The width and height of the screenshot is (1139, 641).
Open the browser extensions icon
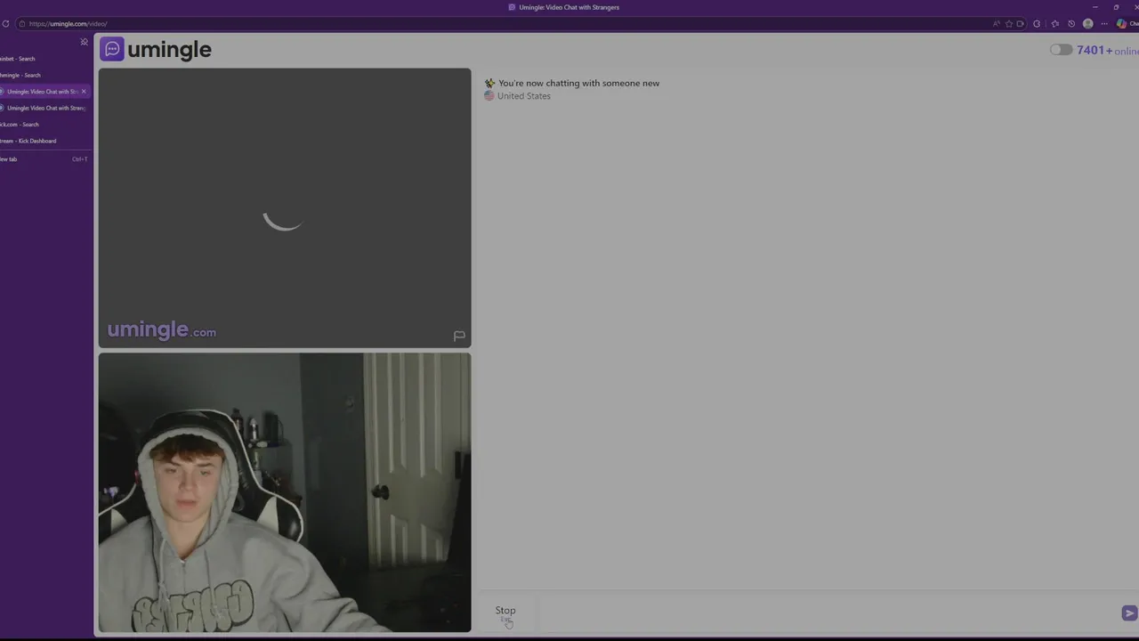tap(1037, 24)
